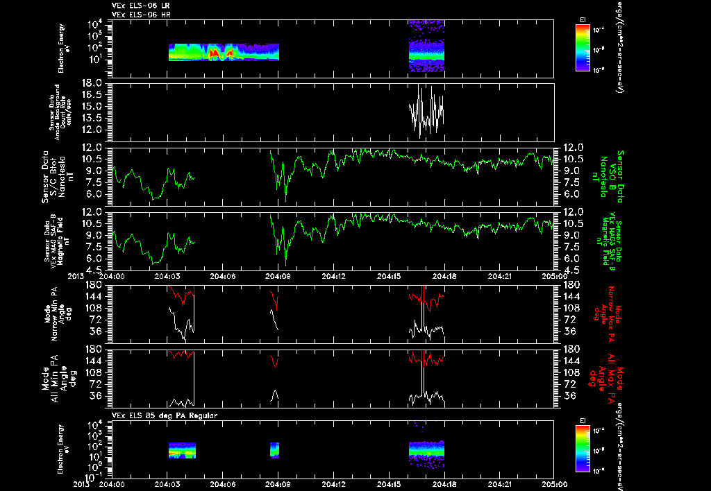The image size is (711, 491).
Task: Click the "13.5" tick on count rate axis
Action: pos(92,118)
